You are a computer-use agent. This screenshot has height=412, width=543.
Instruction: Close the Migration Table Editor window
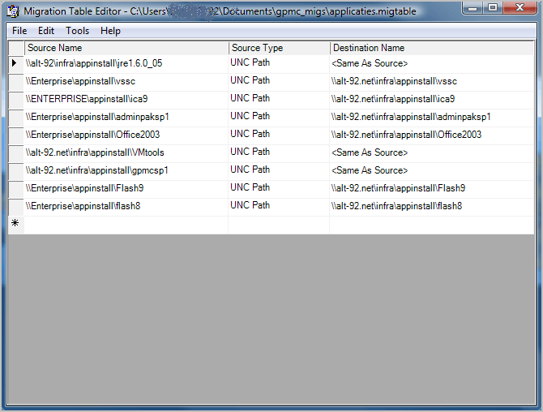(x=519, y=8)
